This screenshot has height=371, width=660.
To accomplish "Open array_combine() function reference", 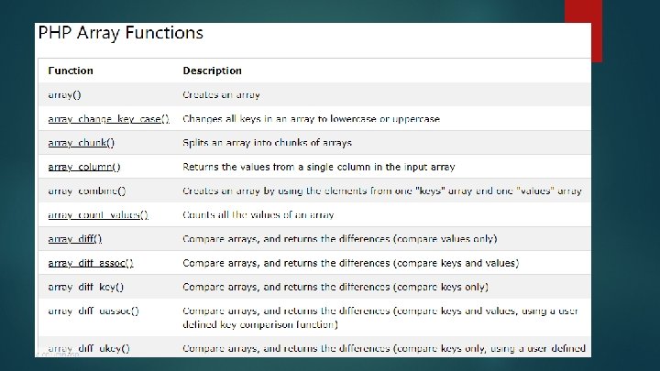I will (x=87, y=191).
